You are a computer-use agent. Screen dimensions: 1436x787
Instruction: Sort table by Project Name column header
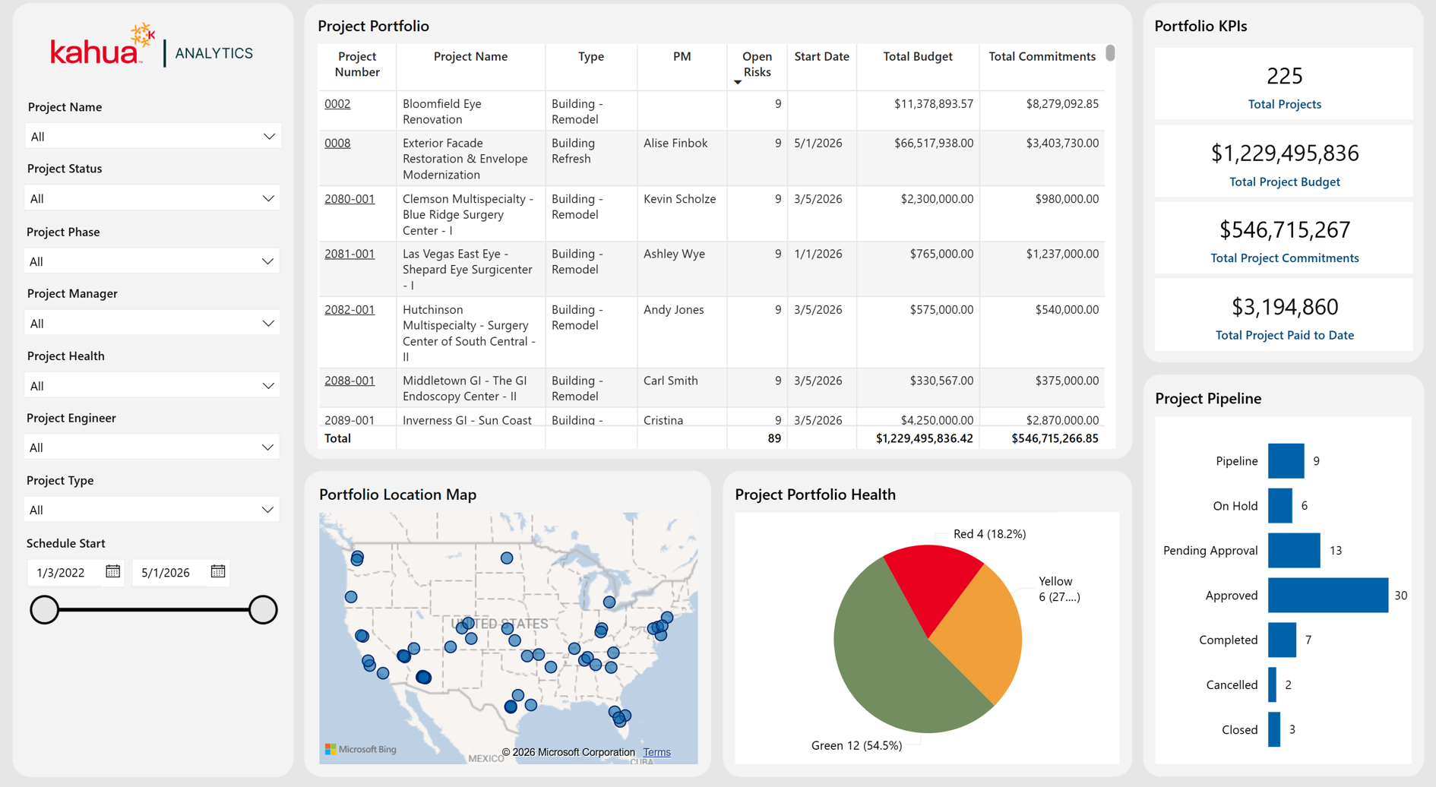470,56
